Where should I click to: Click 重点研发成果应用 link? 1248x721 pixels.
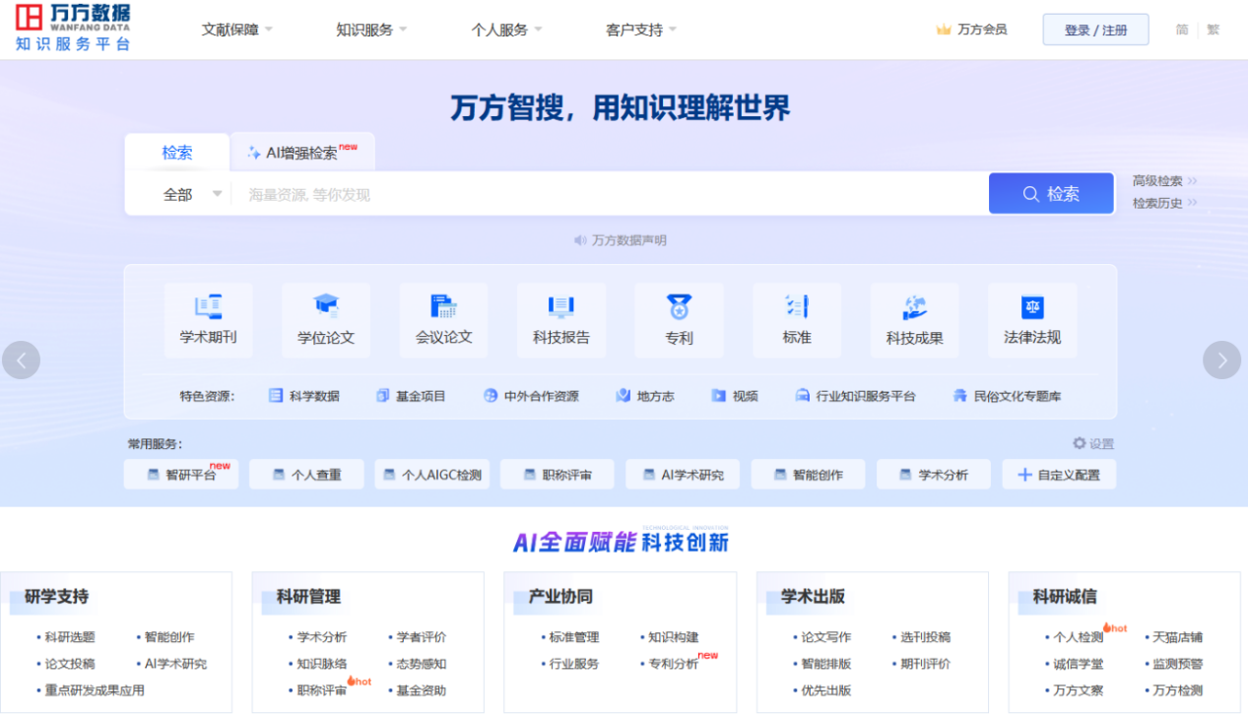point(95,690)
